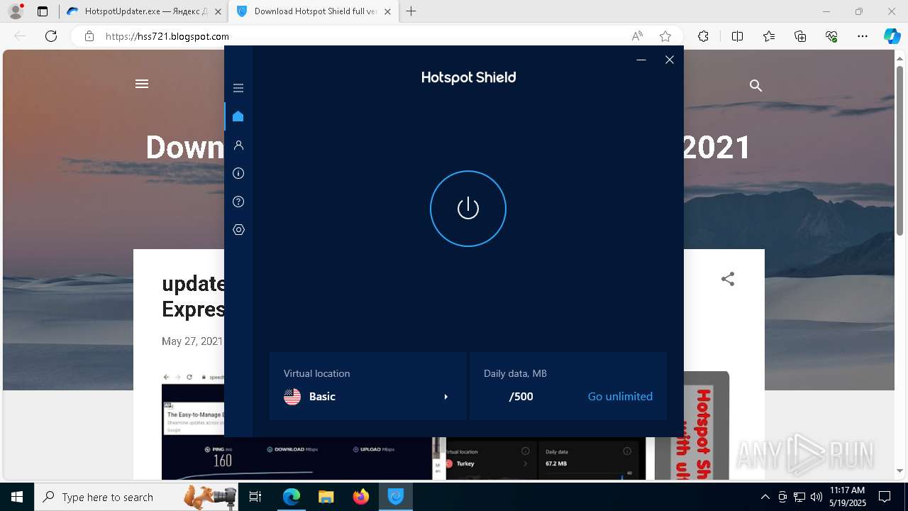The height and width of the screenshot is (511, 908).
Task: Open the network icon in system tray
Action: 799,497
